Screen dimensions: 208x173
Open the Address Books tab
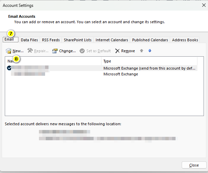click(185, 40)
